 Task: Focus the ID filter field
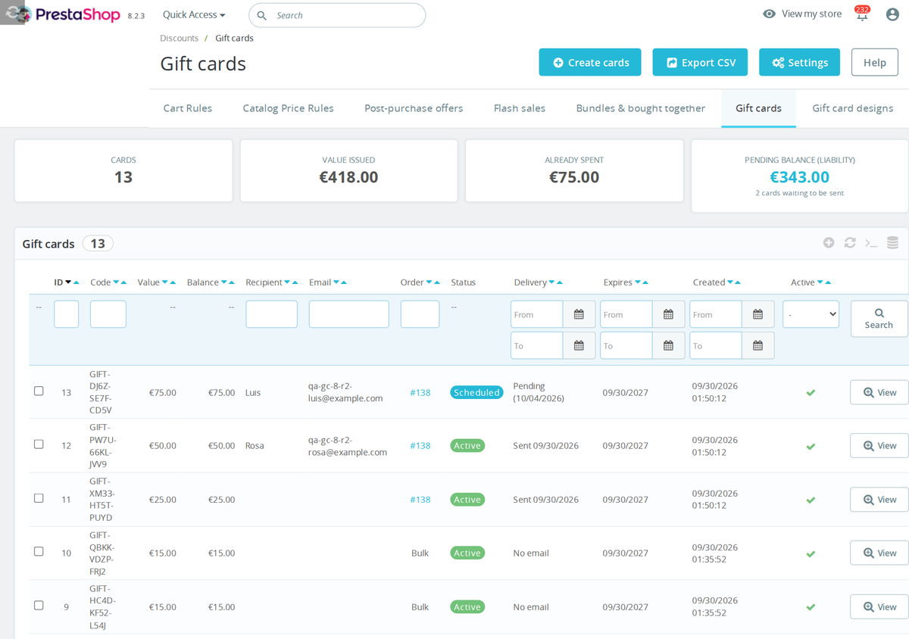67,314
